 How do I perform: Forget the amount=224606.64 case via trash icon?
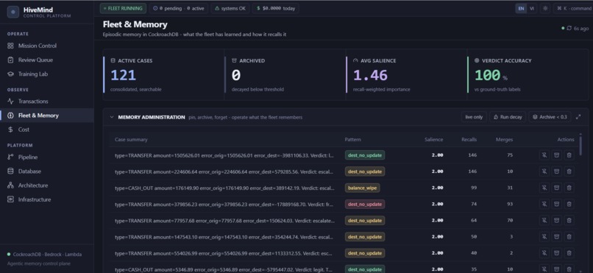pos(569,171)
